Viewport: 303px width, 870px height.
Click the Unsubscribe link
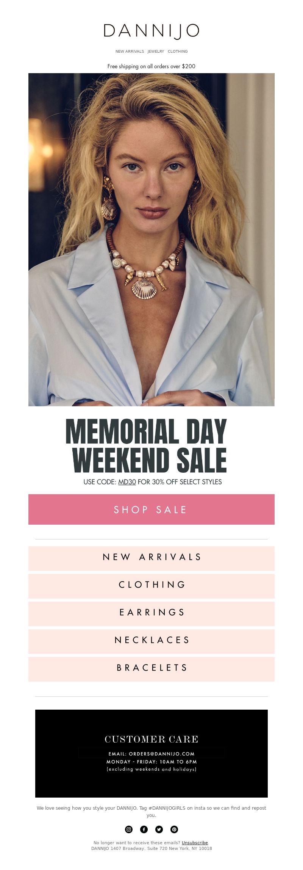pyautogui.click(x=195, y=842)
